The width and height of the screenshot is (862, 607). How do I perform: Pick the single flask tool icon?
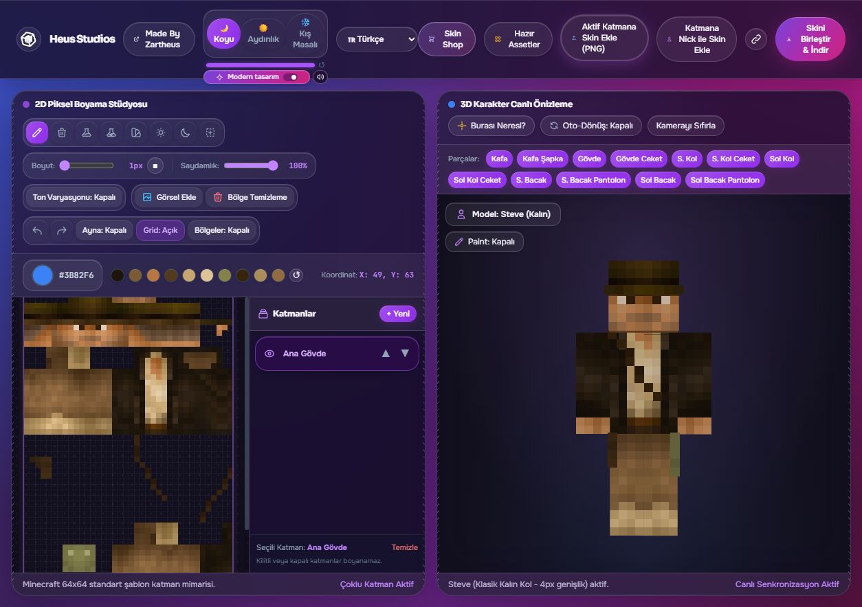87,133
